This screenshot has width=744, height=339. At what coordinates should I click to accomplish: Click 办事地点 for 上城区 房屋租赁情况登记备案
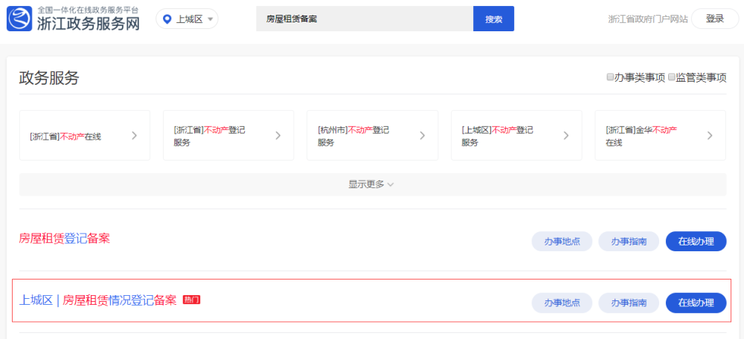(562, 303)
